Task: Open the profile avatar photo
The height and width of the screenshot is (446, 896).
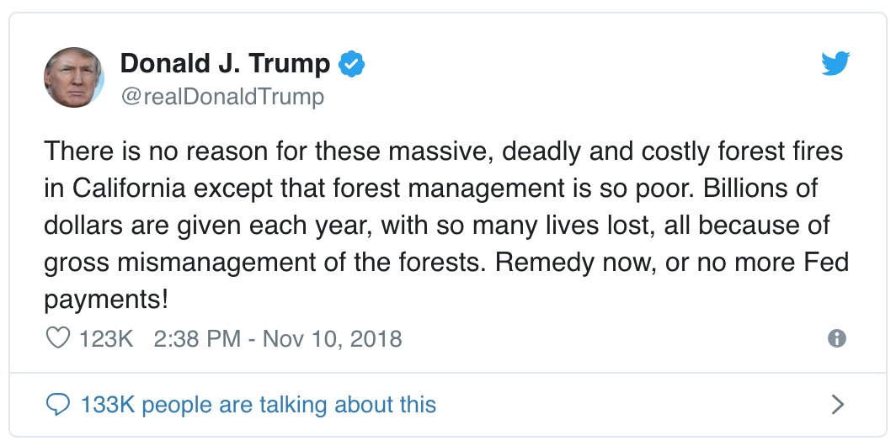Action: click(74, 77)
